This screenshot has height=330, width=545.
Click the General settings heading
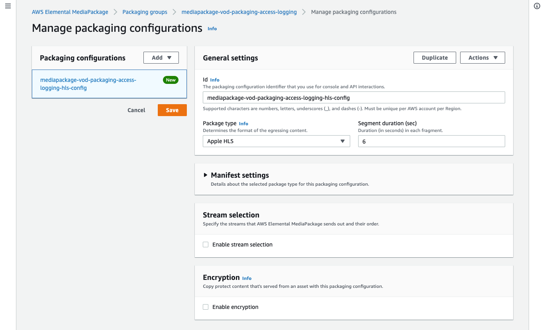[230, 58]
